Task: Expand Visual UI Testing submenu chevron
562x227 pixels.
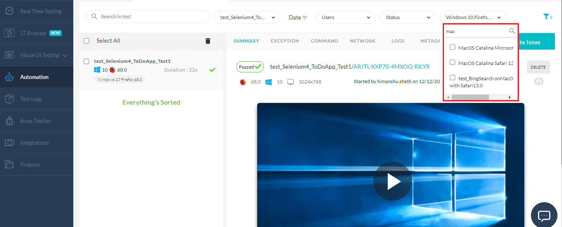Action: [x=65, y=55]
